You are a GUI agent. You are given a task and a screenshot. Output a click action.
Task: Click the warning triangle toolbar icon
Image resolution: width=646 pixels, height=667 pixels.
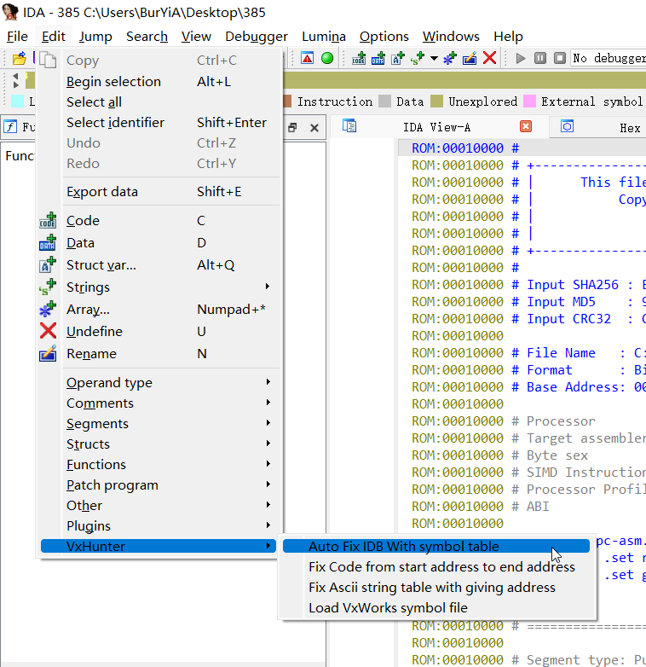coord(307,58)
